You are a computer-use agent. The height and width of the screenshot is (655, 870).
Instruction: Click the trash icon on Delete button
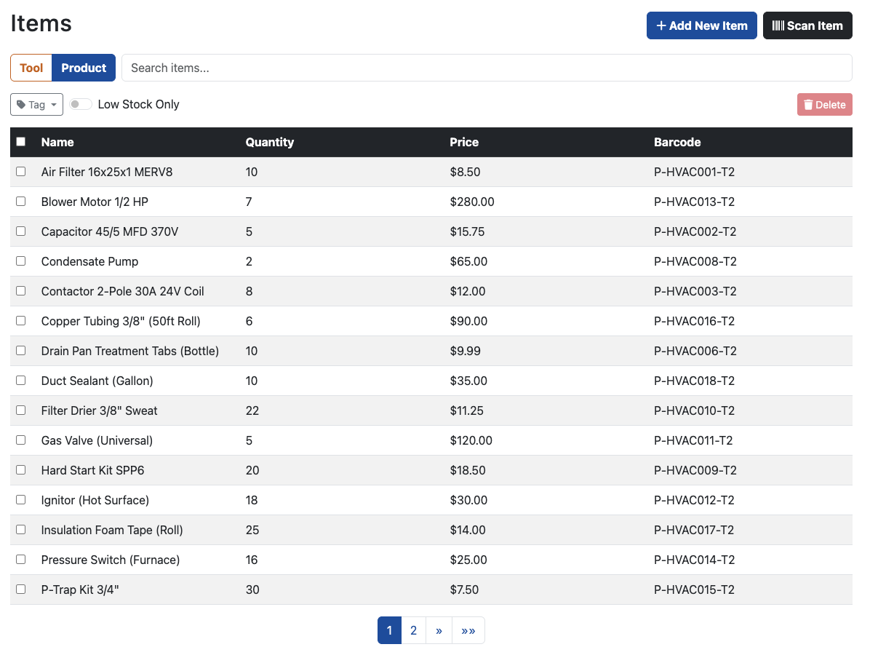pos(809,104)
